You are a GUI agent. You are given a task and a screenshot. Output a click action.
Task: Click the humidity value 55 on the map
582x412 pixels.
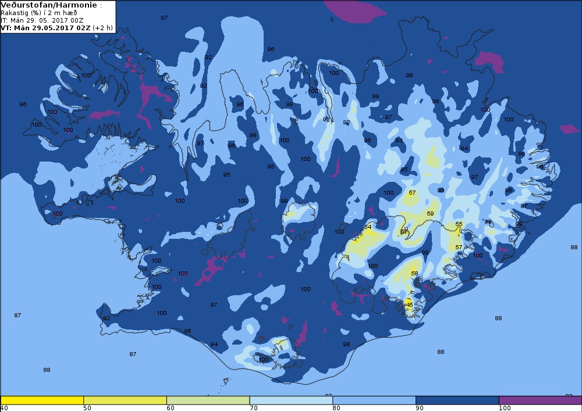(x=459, y=224)
